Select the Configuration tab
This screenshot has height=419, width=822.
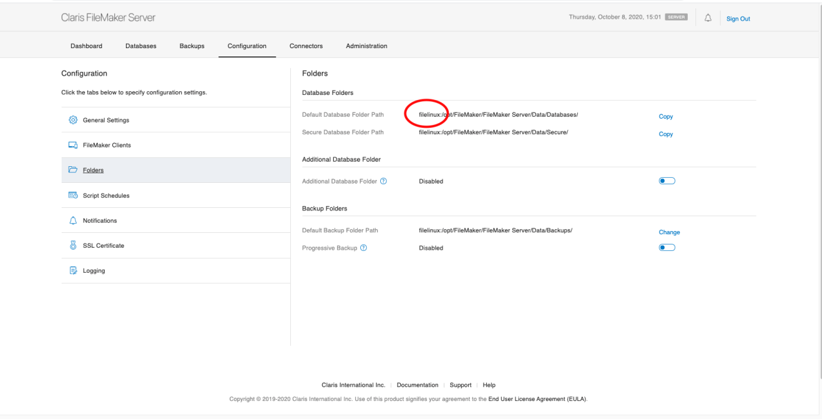pos(247,46)
